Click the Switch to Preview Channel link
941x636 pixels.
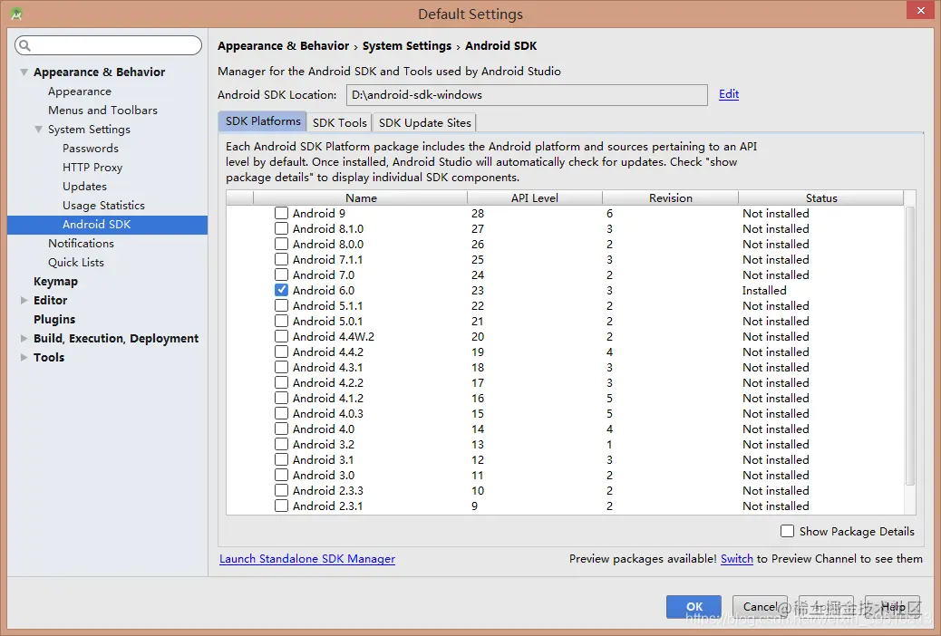[x=737, y=559]
